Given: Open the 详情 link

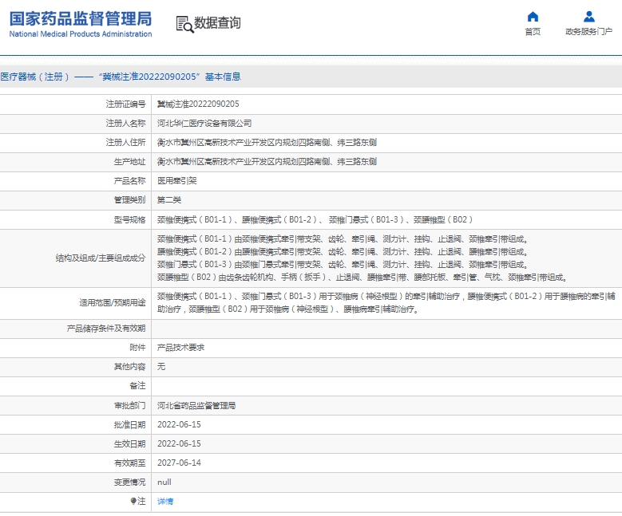Looking at the screenshot, I should pos(165,502).
